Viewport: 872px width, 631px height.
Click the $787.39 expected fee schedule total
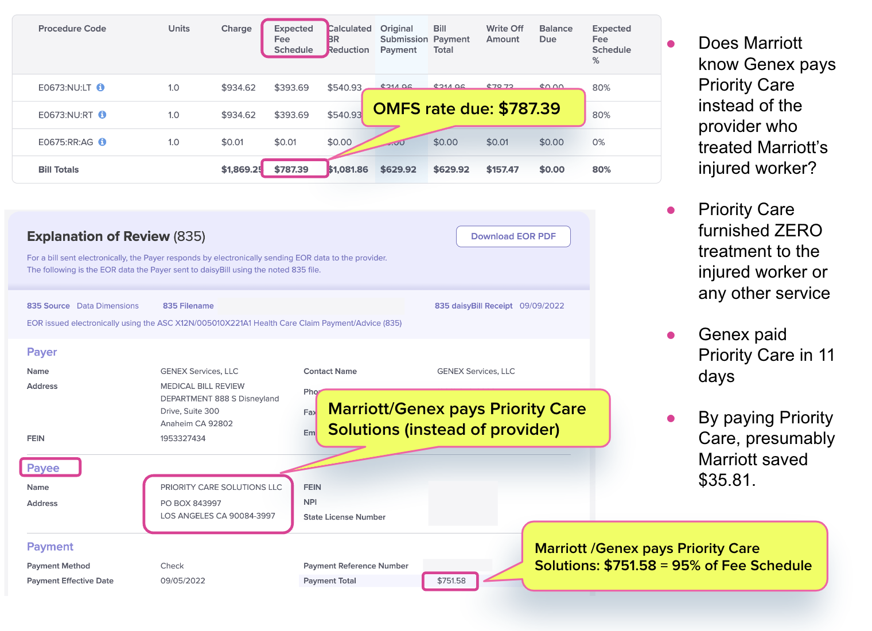(x=291, y=170)
